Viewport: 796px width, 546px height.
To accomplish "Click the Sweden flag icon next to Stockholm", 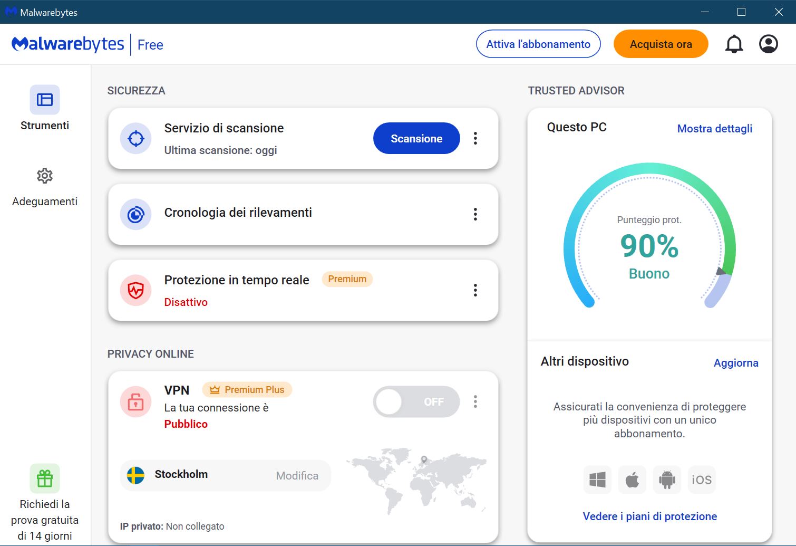I will [136, 475].
